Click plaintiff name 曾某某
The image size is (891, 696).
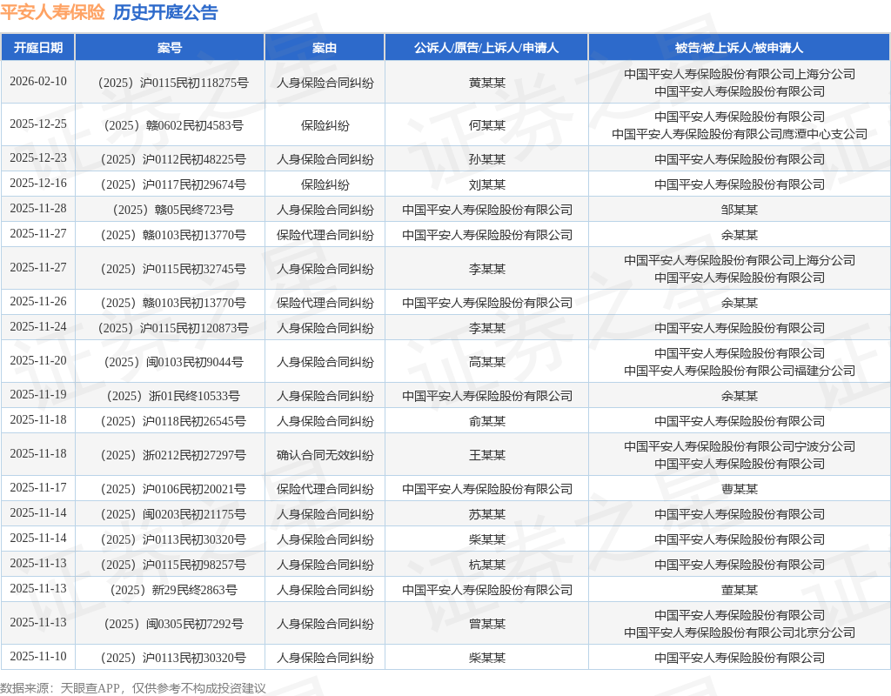[x=487, y=625]
